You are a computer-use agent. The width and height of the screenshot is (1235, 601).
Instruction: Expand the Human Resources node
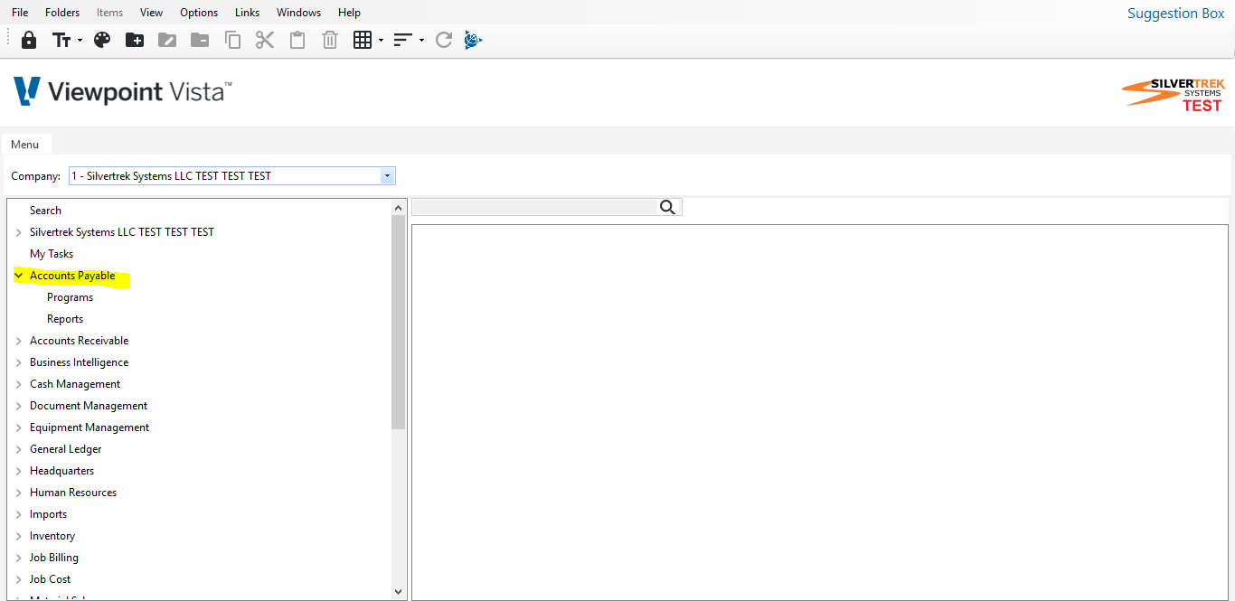click(19, 493)
